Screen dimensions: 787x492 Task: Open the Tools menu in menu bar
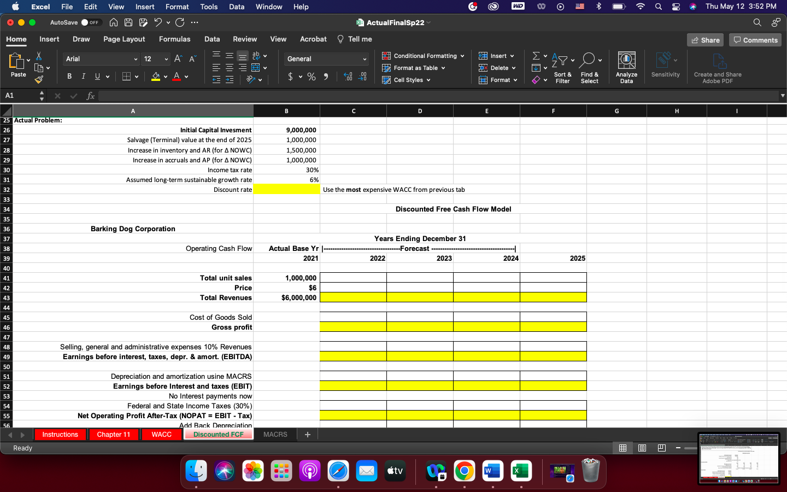pyautogui.click(x=209, y=7)
